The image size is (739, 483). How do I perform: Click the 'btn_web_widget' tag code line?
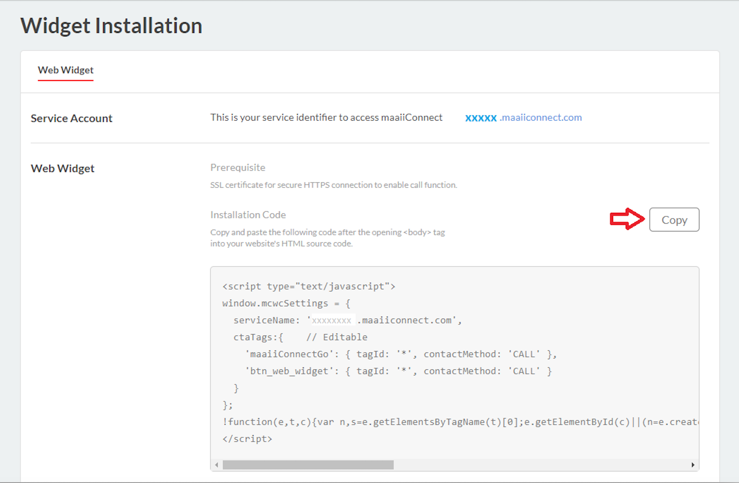pos(398,371)
